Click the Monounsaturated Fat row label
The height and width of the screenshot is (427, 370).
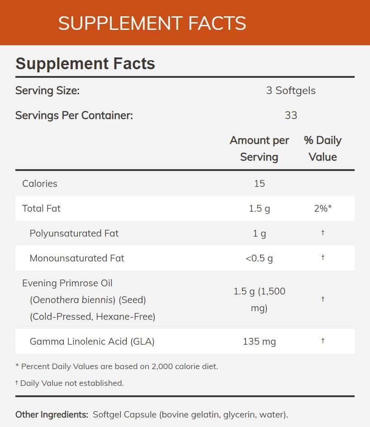[x=77, y=258]
